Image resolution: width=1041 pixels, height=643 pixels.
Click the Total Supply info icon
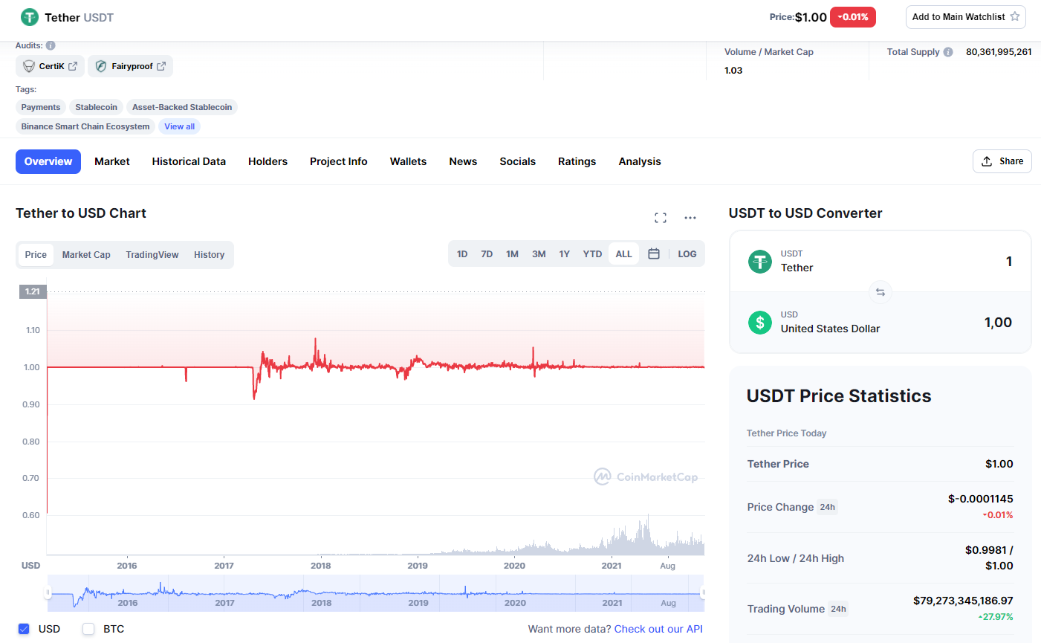coord(948,52)
